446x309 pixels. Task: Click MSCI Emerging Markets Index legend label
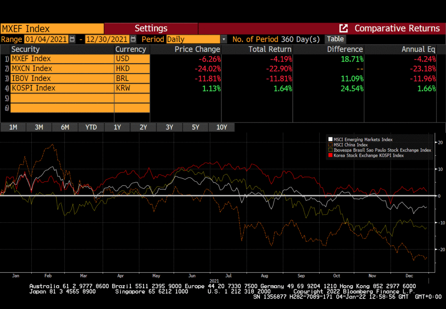coord(363,139)
